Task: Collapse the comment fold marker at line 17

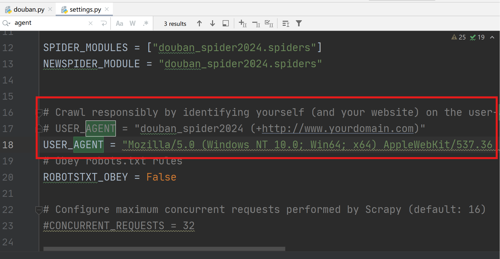Action: point(39,129)
